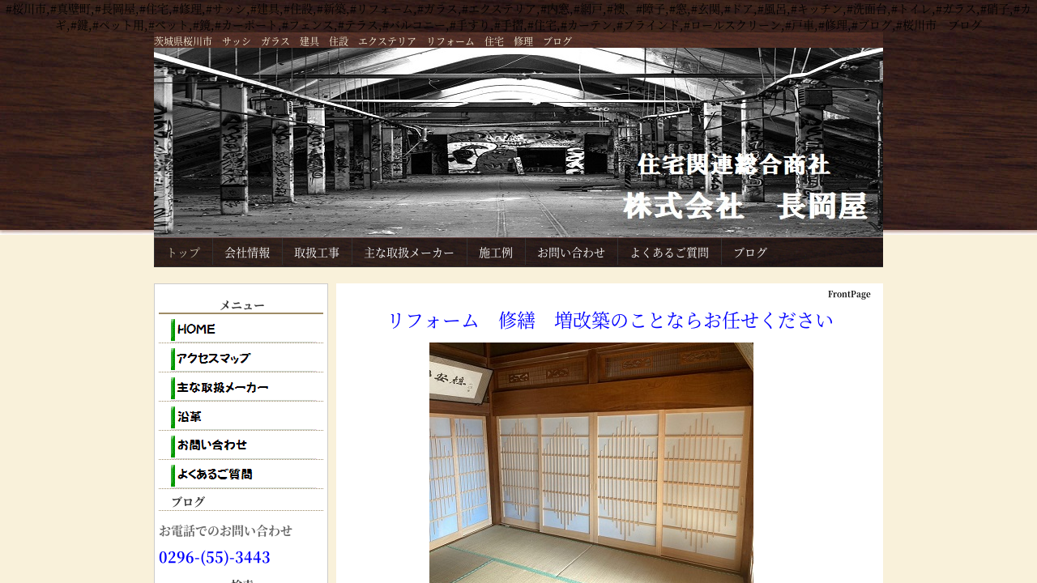This screenshot has height=583, width=1037.
Task: Click the FrontPage label
Action: pos(848,294)
